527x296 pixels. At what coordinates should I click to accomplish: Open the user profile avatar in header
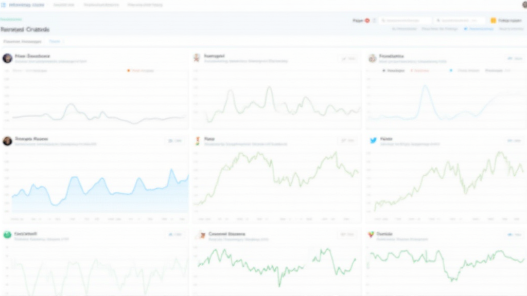click(x=524, y=5)
